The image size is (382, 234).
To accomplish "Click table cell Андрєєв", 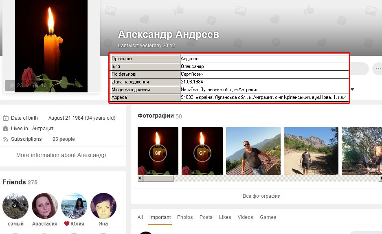I will [265, 59].
